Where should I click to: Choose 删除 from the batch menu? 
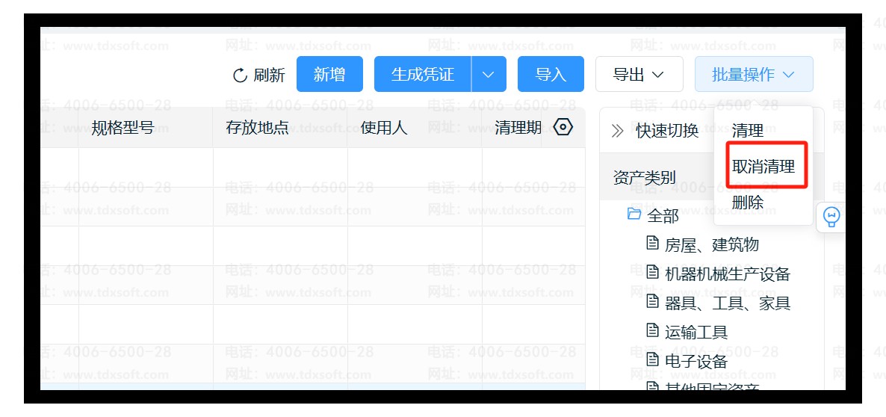click(748, 202)
